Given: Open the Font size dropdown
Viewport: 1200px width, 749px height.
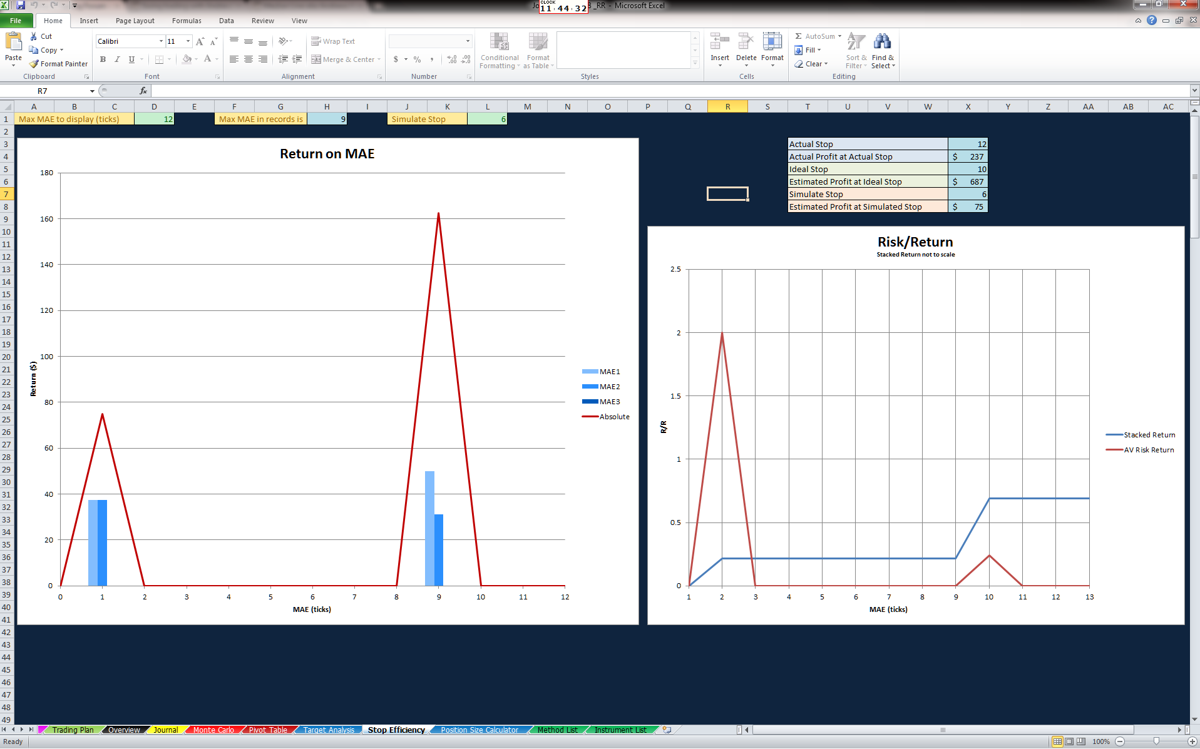Looking at the screenshot, I should [188, 41].
